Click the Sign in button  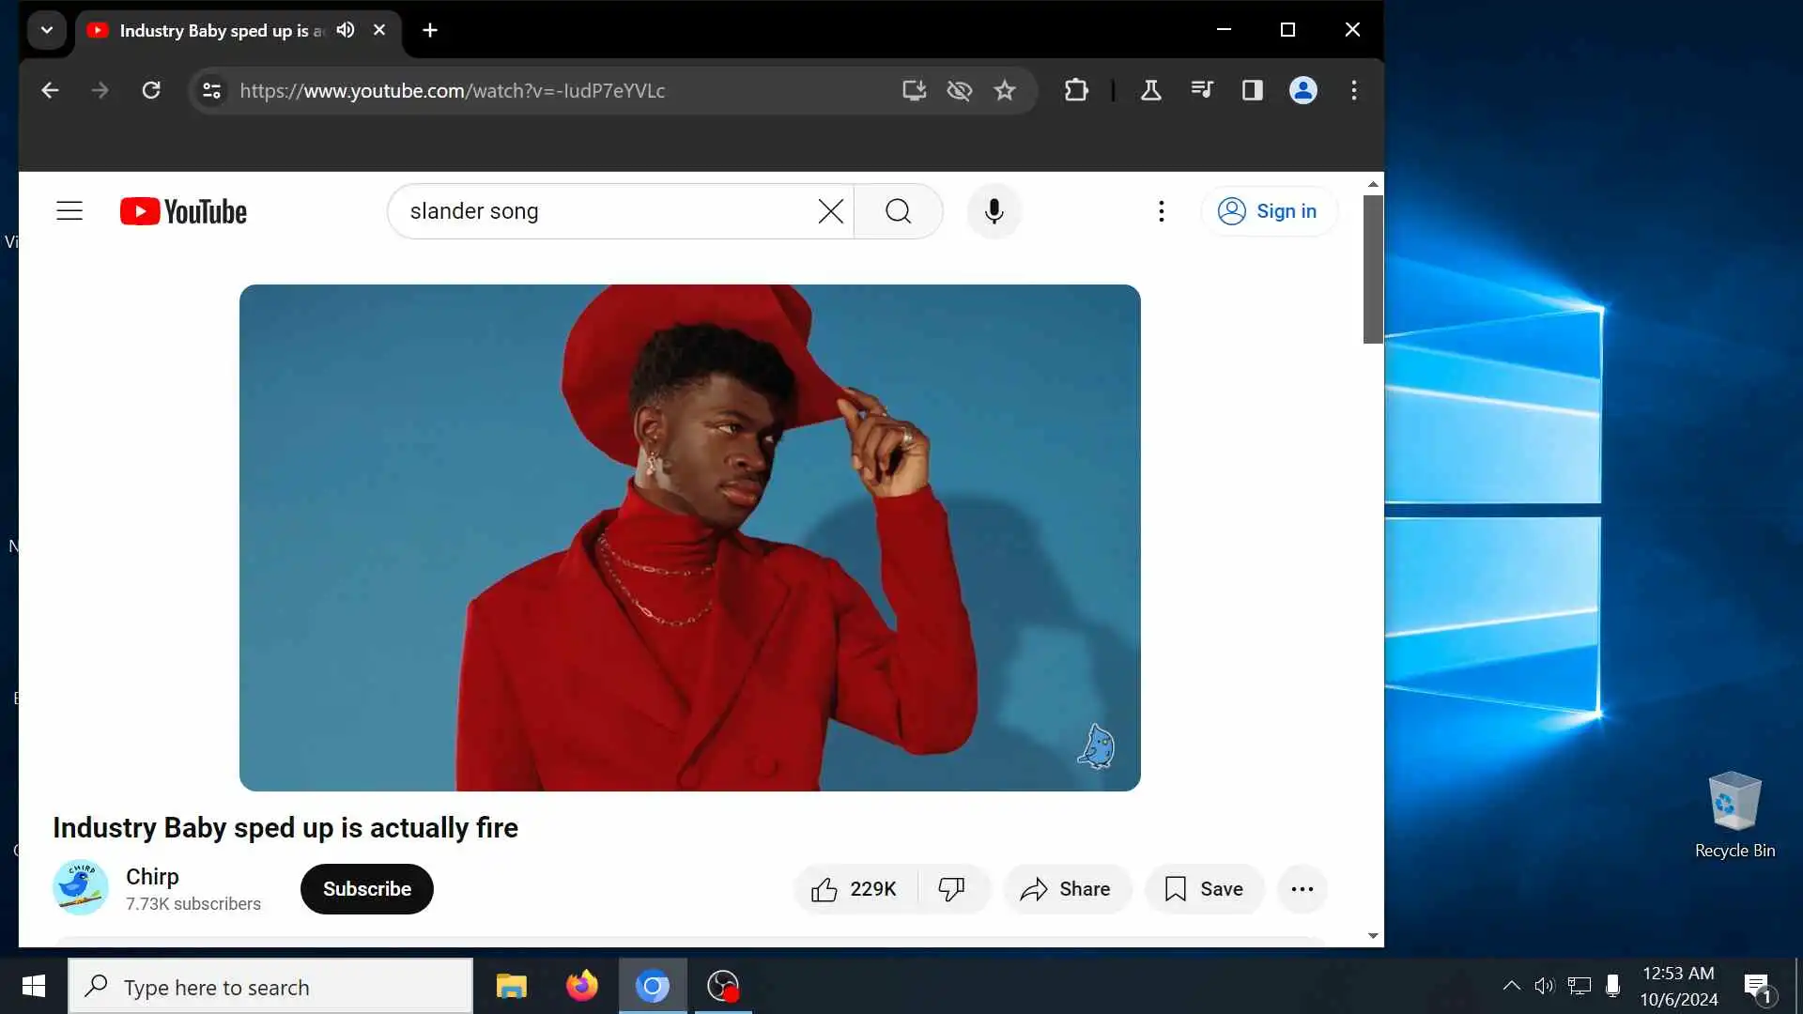pos(1268,211)
